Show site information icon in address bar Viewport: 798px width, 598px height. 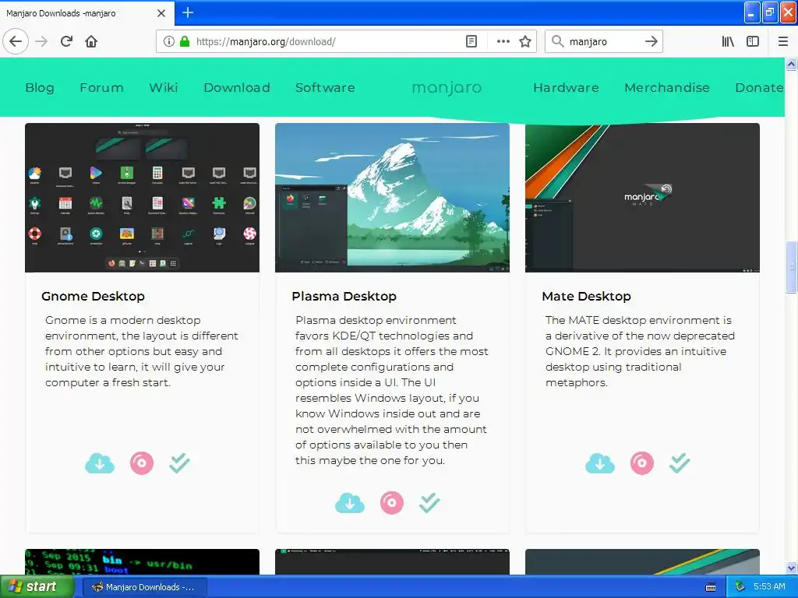coord(168,42)
